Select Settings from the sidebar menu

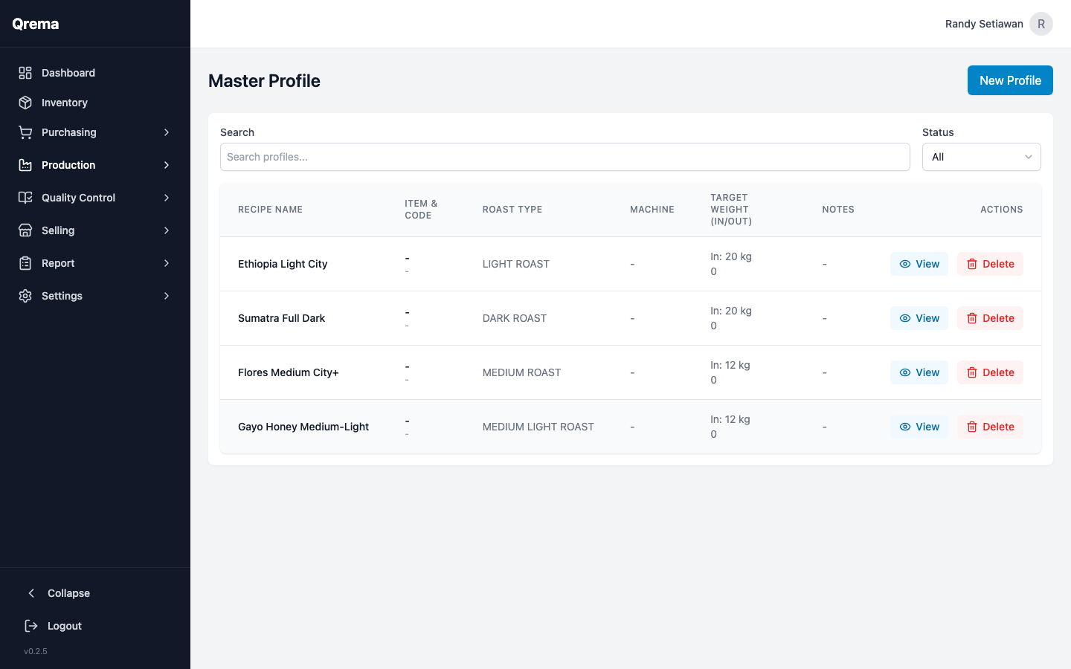pyautogui.click(x=62, y=295)
